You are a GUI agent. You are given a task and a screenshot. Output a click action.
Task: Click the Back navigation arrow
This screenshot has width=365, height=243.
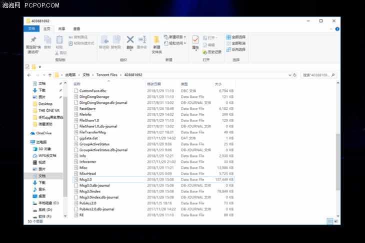(x=29, y=75)
